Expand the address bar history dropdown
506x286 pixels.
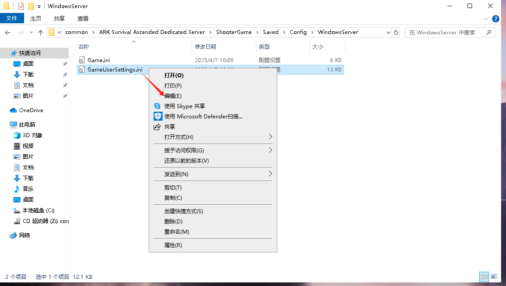coord(388,32)
